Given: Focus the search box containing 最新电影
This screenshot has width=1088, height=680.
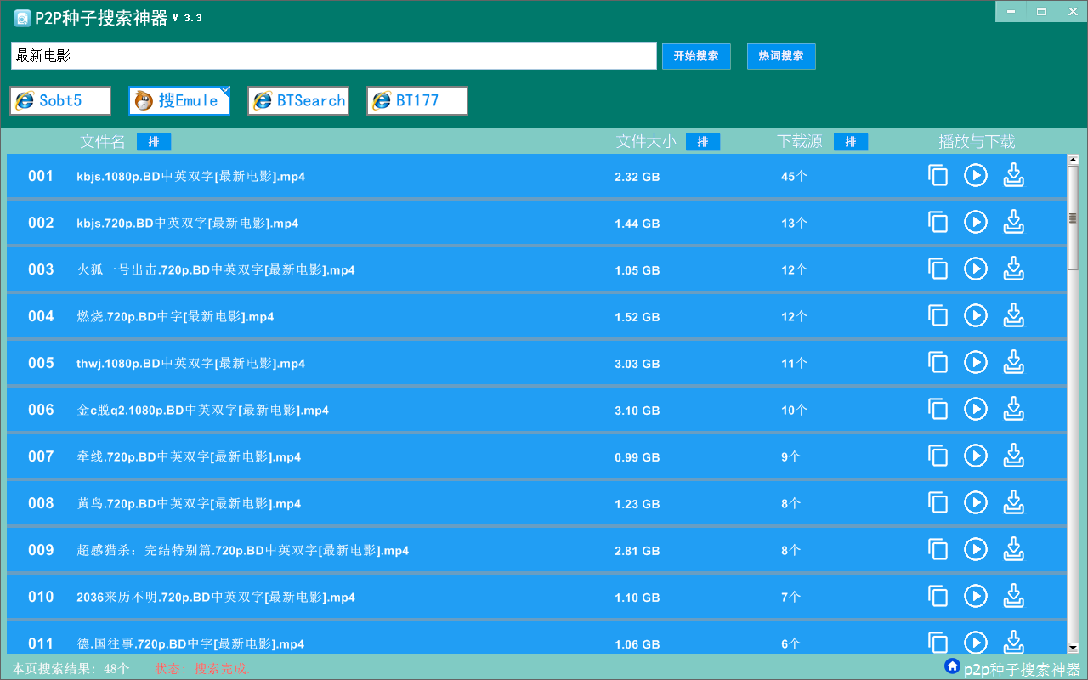Looking at the screenshot, I should pos(334,56).
